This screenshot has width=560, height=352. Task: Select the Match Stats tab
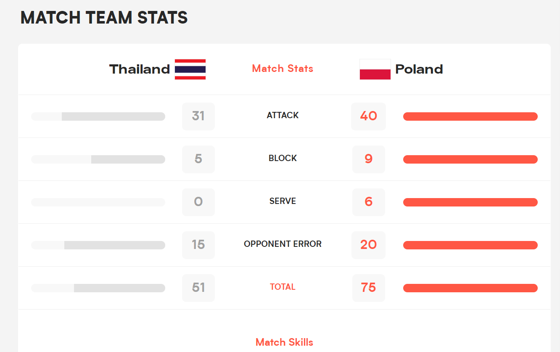coord(283,69)
